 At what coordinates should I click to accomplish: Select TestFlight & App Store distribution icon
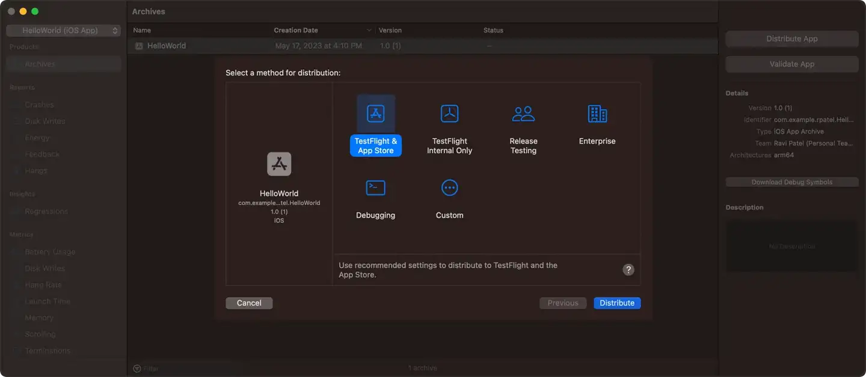tap(376, 114)
